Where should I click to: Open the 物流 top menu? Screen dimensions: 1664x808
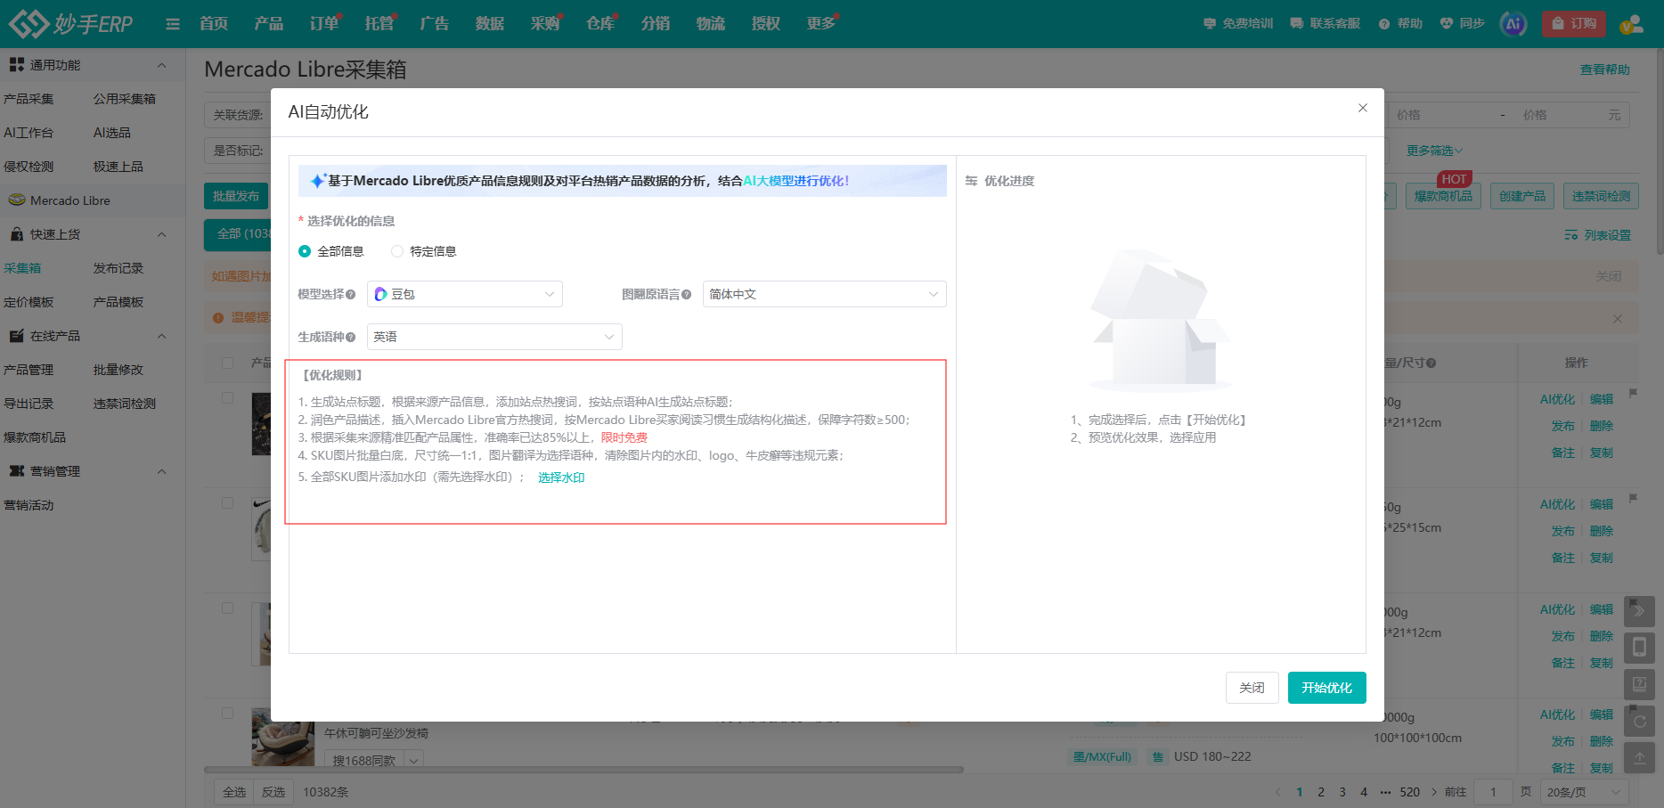tap(711, 24)
